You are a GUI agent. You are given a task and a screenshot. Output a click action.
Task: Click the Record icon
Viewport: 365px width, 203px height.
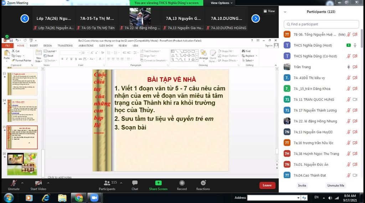click(182, 183)
